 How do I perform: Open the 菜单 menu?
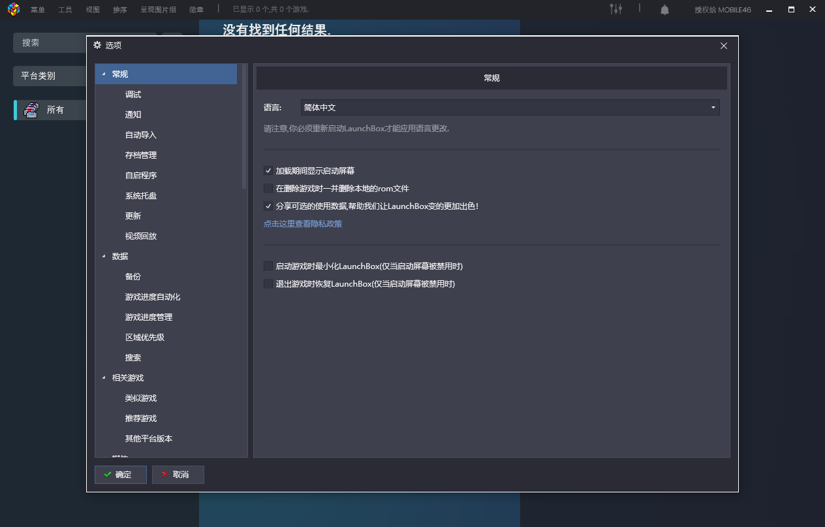[x=38, y=10]
